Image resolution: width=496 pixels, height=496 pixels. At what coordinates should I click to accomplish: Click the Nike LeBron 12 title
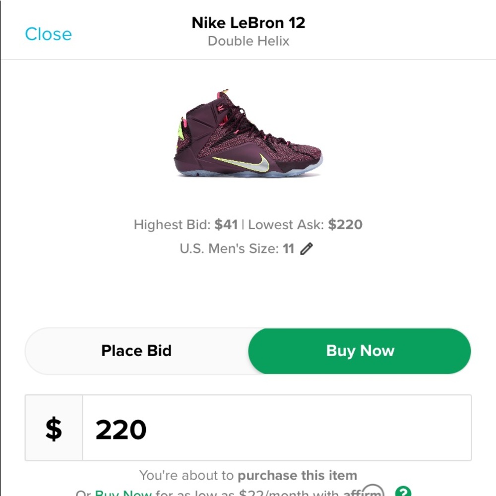point(248,22)
